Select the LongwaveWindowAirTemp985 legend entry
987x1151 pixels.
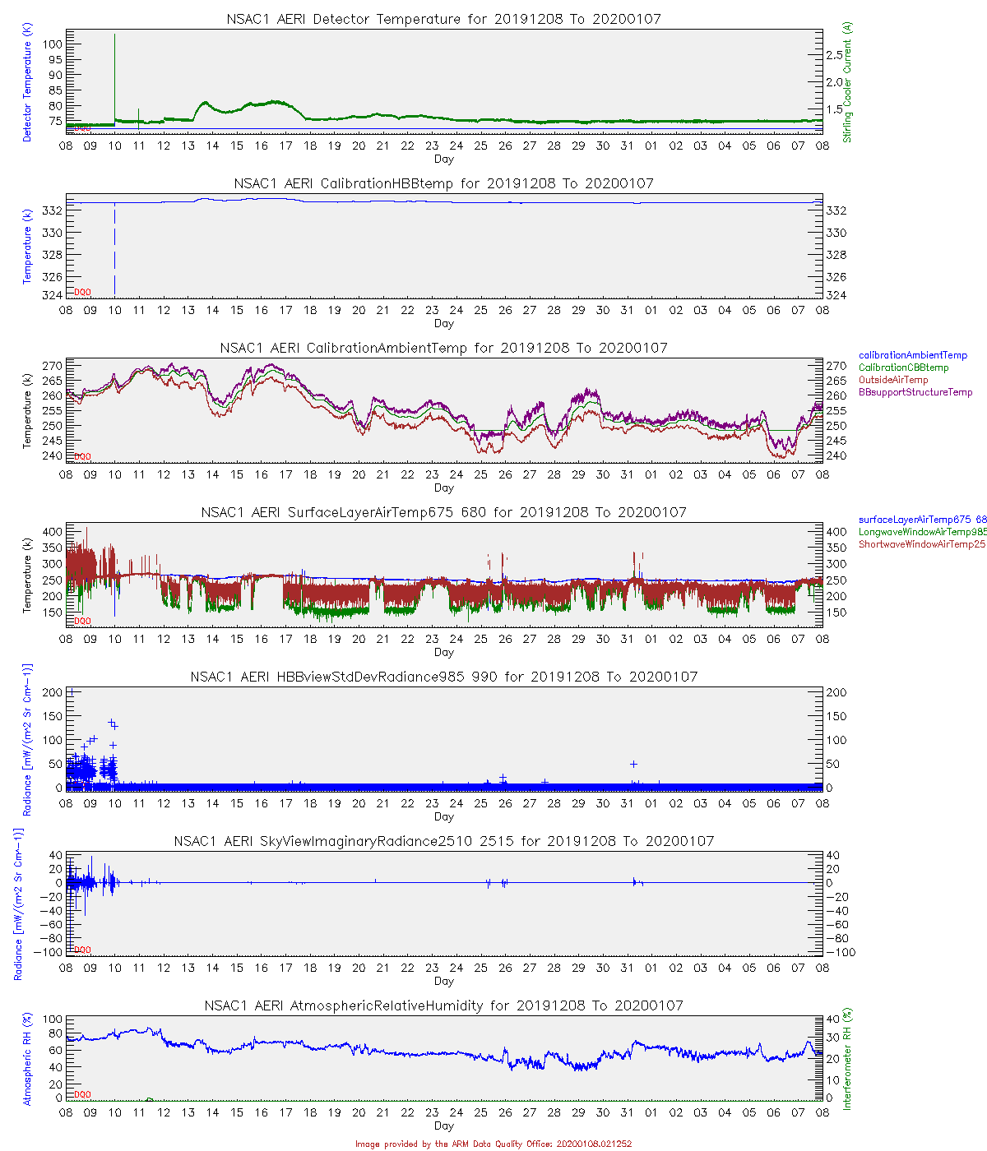coord(921,532)
